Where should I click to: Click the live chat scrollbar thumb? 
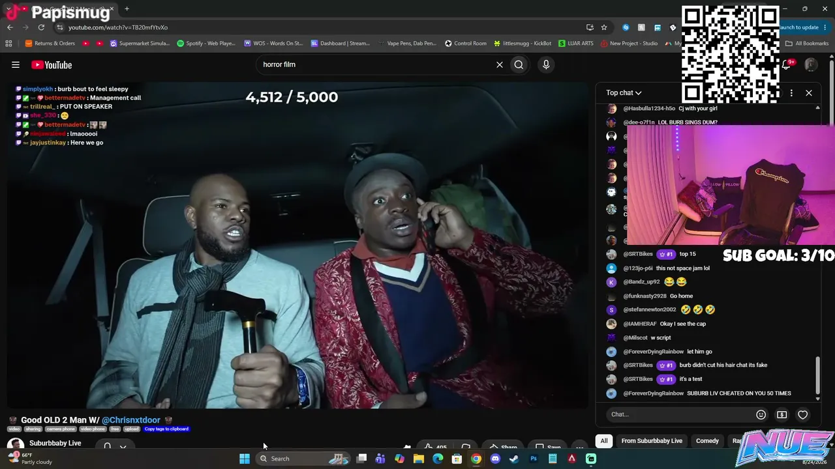(818, 376)
